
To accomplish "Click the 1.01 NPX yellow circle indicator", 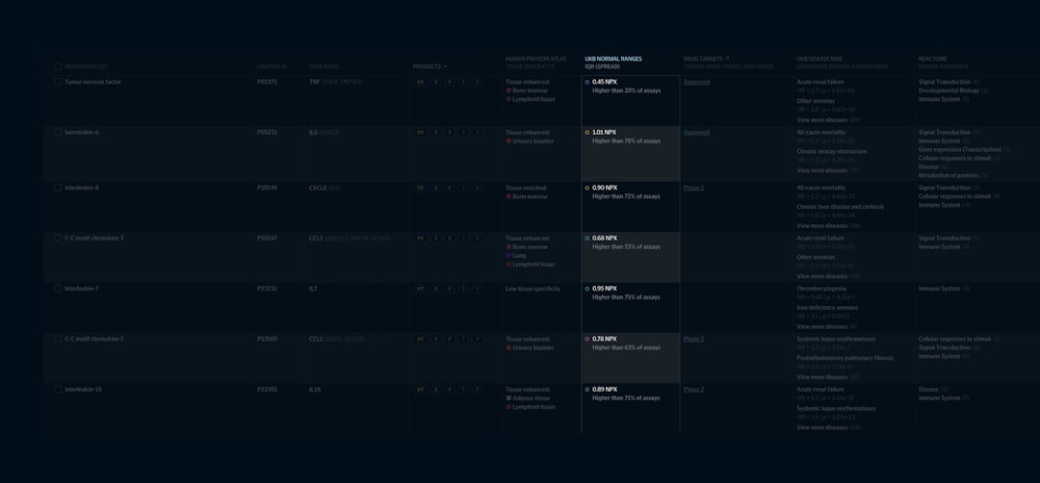I will pos(587,133).
